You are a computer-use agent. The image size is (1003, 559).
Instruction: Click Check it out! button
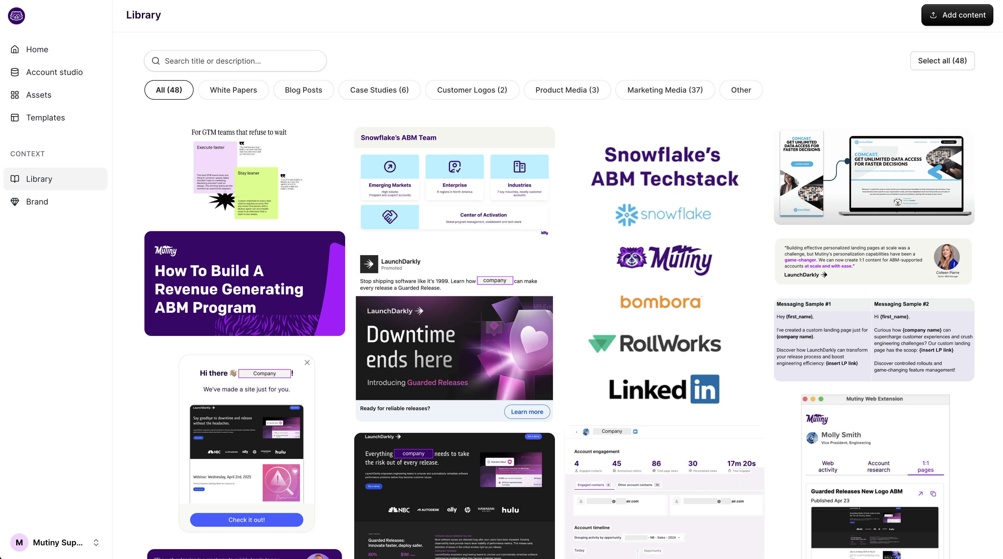click(246, 520)
